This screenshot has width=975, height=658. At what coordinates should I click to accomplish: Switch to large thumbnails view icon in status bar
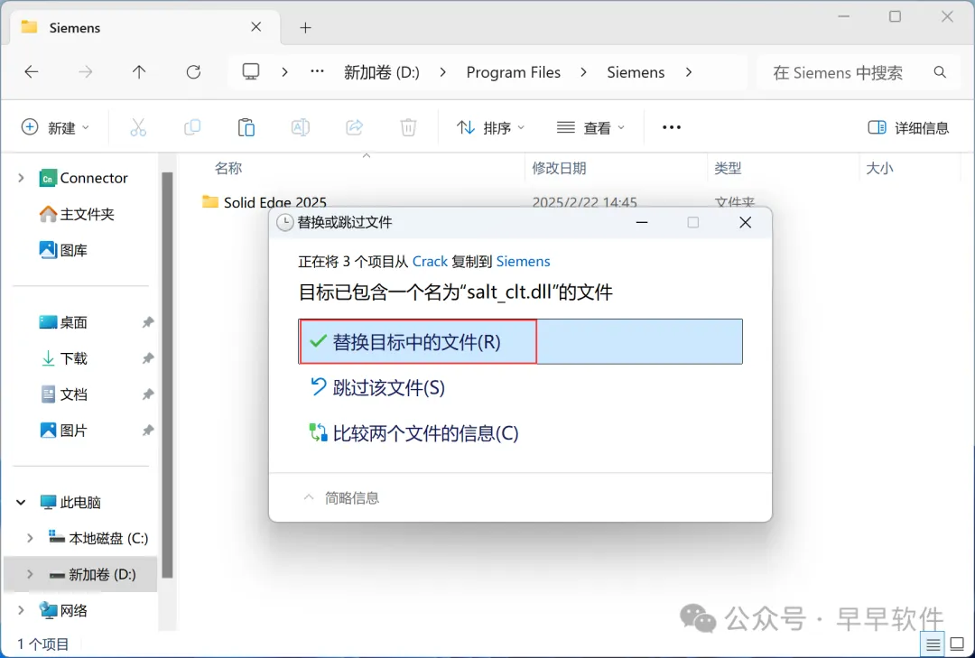click(958, 644)
